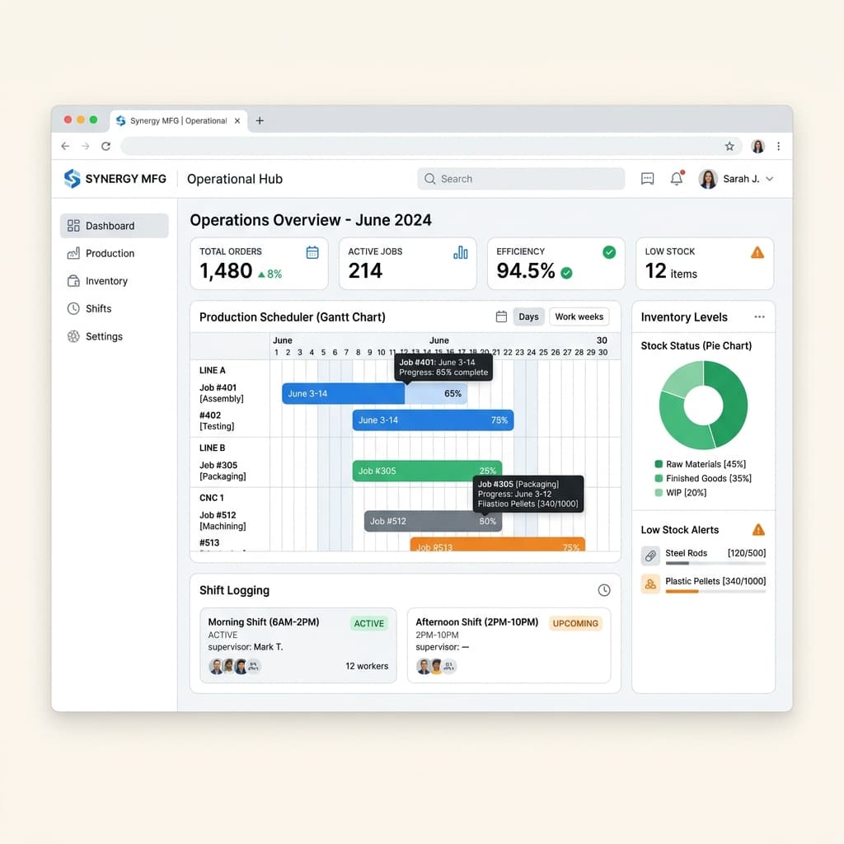
Task: Click the Operational Hub title
Action: [x=235, y=179]
